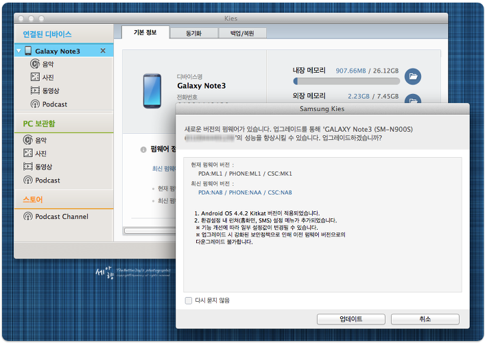Image resolution: width=487 pixels, height=343 pixels.
Task: Click the 907.66MB internal memory value
Action: click(x=351, y=71)
